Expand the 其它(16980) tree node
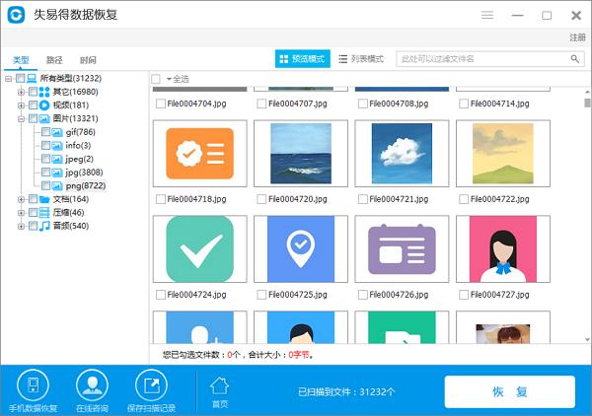This screenshot has width=592, height=416. pos(21,92)
